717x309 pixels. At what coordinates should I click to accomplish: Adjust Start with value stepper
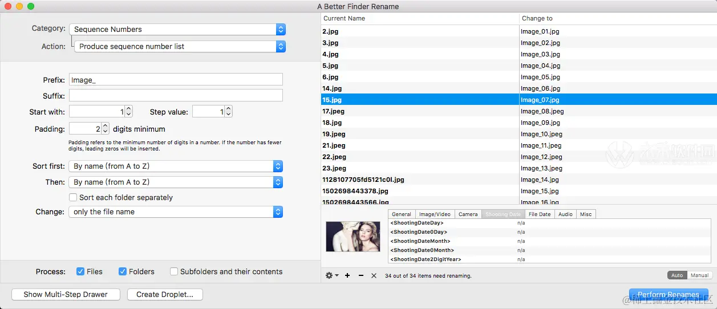click(x=129, y=112)
